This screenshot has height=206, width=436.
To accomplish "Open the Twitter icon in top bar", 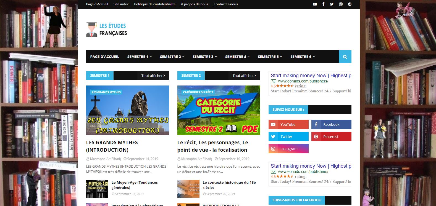I will (332, 4).
